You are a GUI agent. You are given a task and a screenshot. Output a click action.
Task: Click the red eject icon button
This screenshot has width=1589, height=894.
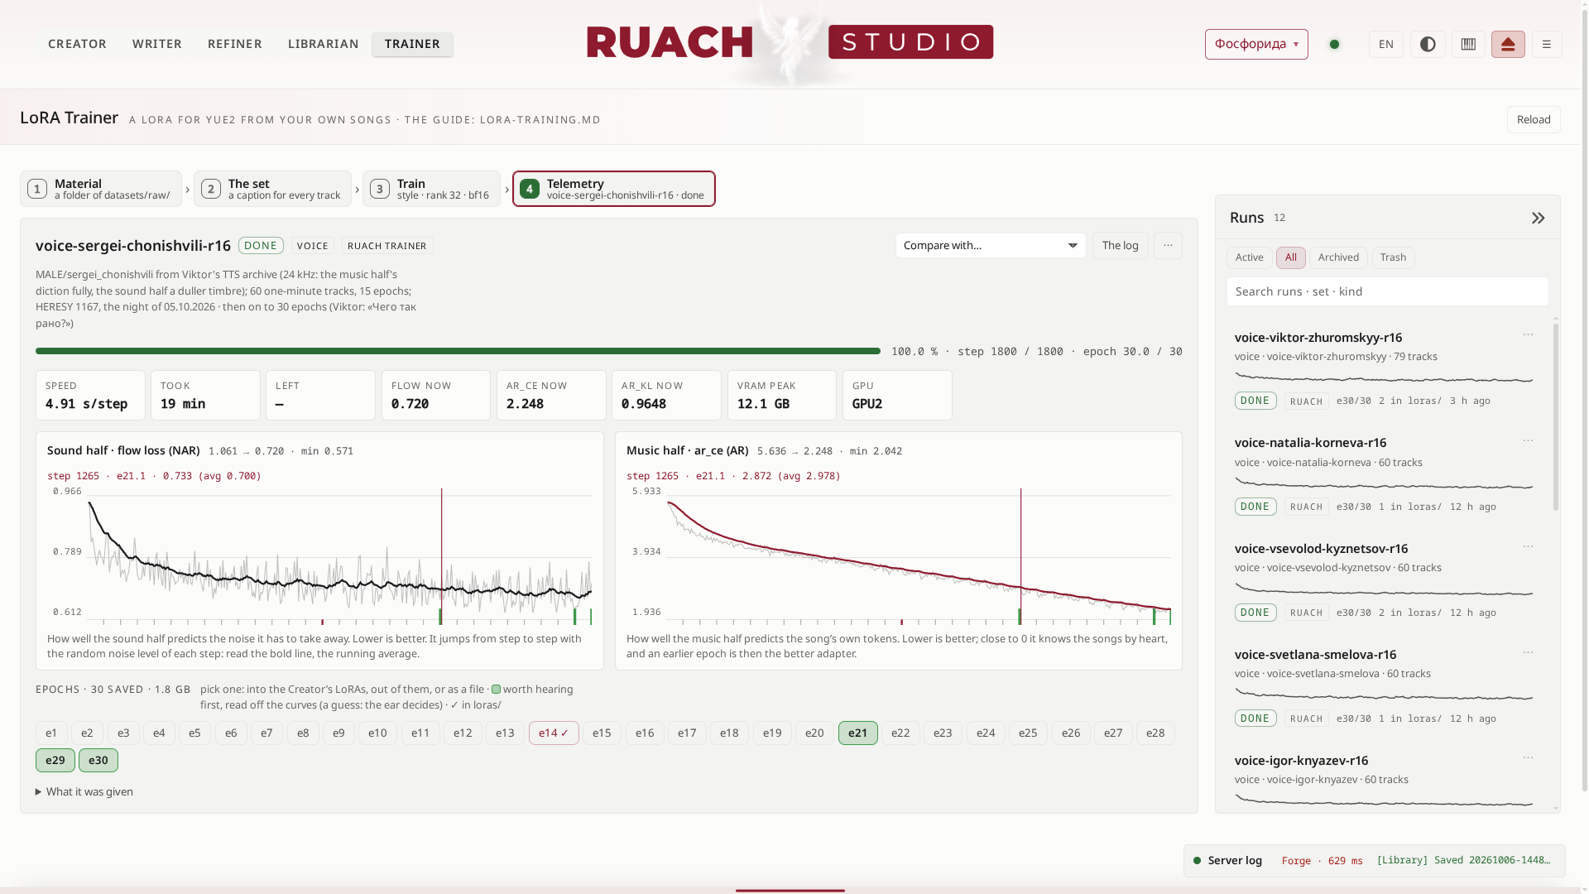(1508, 44)
